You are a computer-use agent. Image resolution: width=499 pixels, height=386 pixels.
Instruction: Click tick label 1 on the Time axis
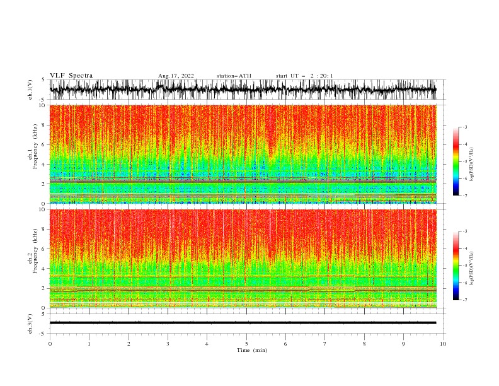click(89, 344)
